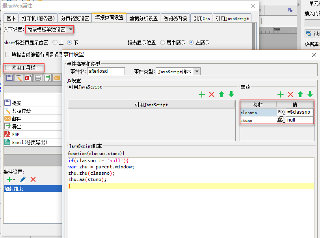Toggle 填报当前编辑行背景设置 checkbox
This screenshot has height=238, width=320.
coord(7,54)
